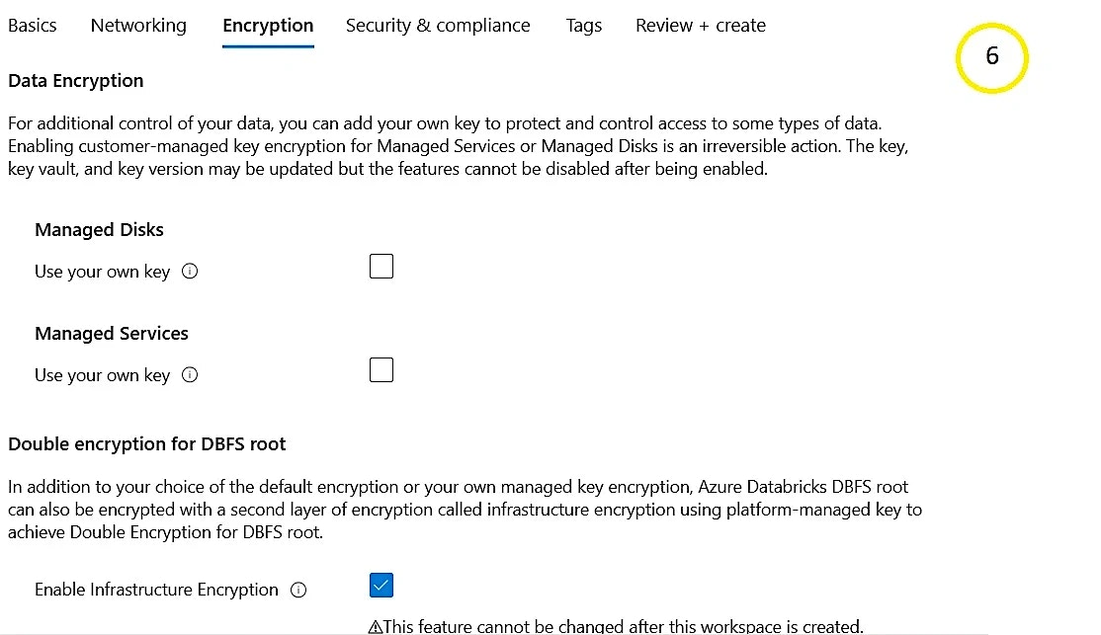Enable own key for Managed Services
Viewport: 1101px width, 635px height.
381,370
